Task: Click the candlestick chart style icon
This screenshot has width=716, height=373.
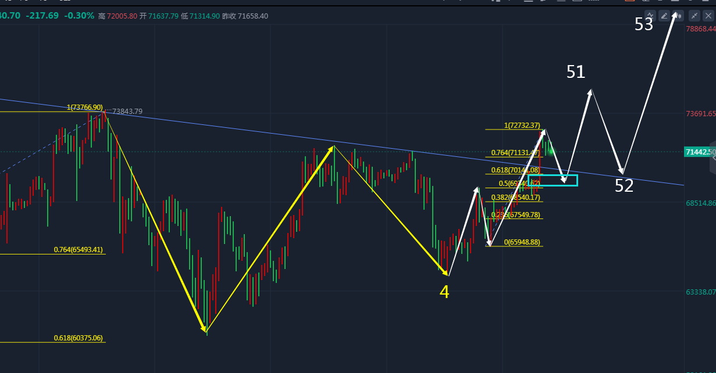Action: (677, 16)
